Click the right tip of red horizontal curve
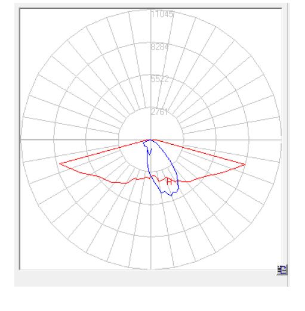Screen dimensions: 305x311 245,164
